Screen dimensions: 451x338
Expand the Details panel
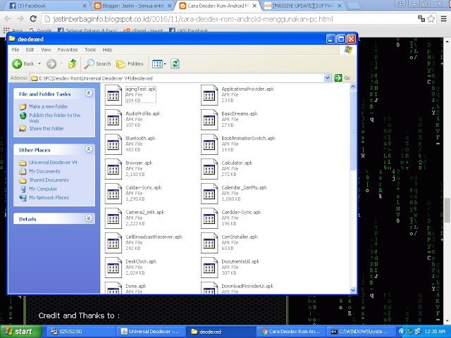[x=89, y=218]
